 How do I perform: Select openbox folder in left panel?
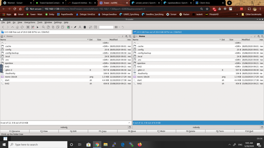pos(66,63)
